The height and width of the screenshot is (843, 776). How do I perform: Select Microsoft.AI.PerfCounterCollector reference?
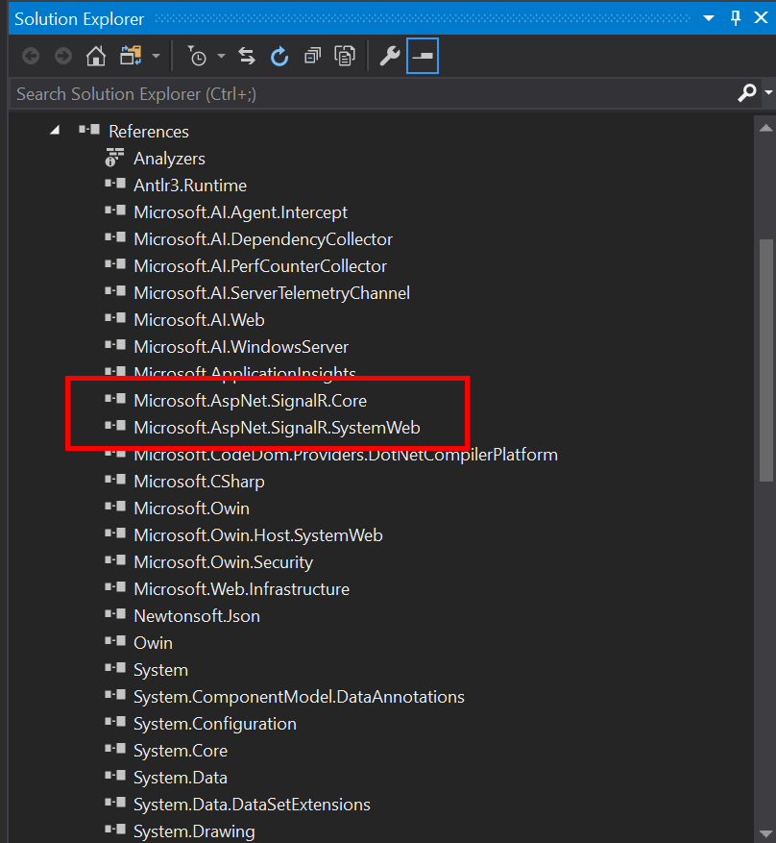click(260, 266)
